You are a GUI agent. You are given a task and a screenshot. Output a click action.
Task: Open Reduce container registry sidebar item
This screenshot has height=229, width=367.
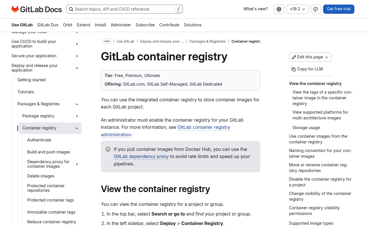[x=52, y=222]
